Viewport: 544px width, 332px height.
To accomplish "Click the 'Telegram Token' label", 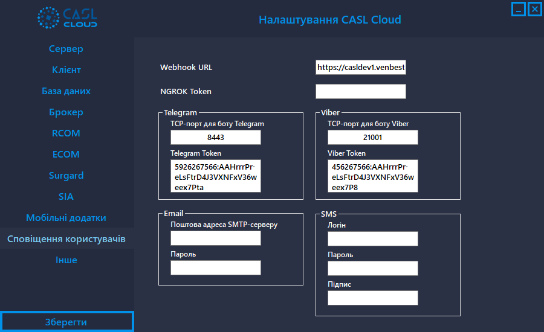I will click(x=196, y=153).
